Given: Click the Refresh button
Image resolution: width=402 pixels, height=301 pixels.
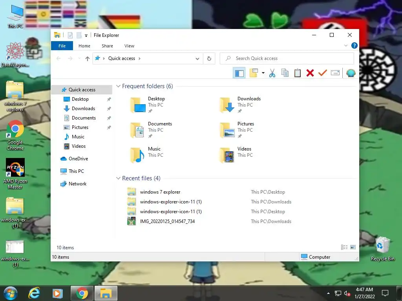Looking at the screenshot, I should pyautogui.click(x=209, y=59).
